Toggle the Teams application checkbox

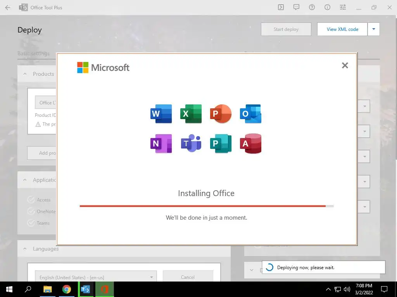31,223
